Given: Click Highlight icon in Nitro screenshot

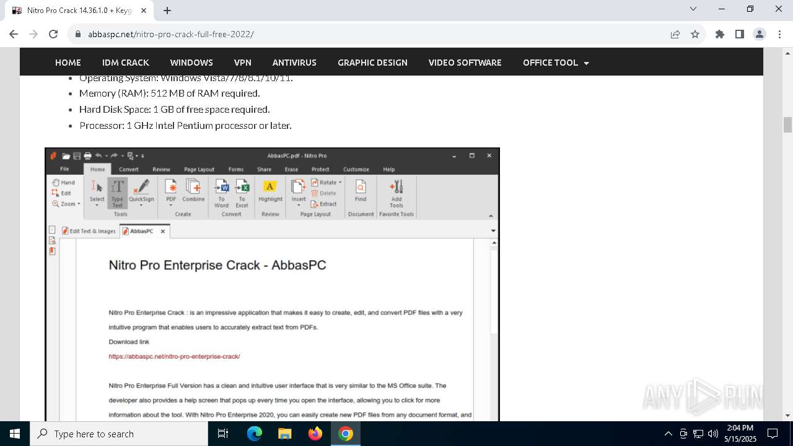Looking at the screenshot, I should [270, 191].
